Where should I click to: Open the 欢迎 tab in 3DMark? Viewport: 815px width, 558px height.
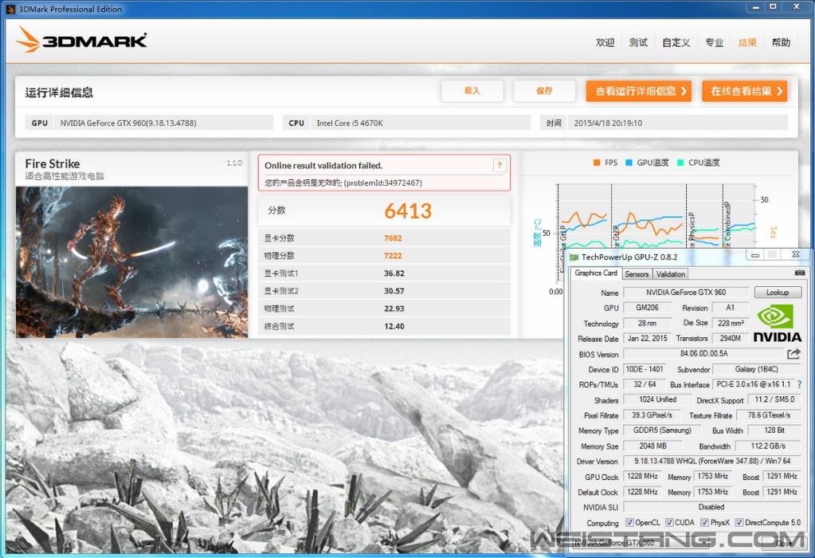click(605, 42)
